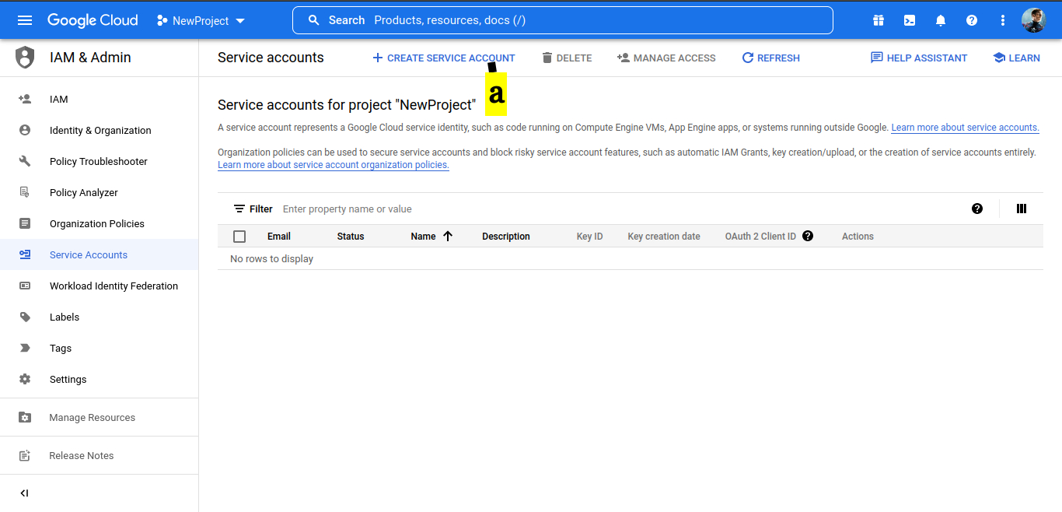Open Labels page
The height and width of the screenshot is (512, 1062).
[x=99, y=317]
